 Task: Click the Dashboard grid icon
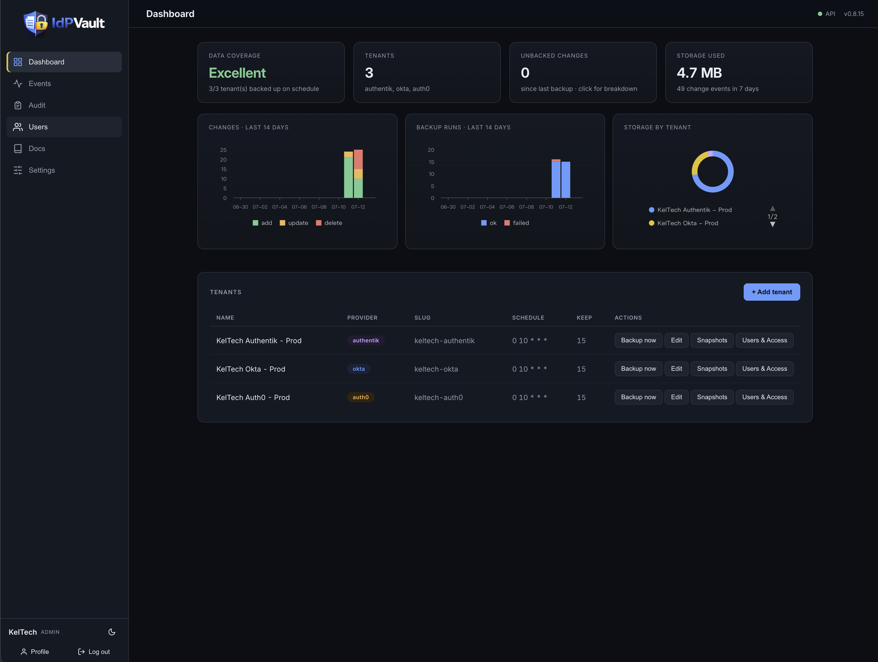pos(18,62)
